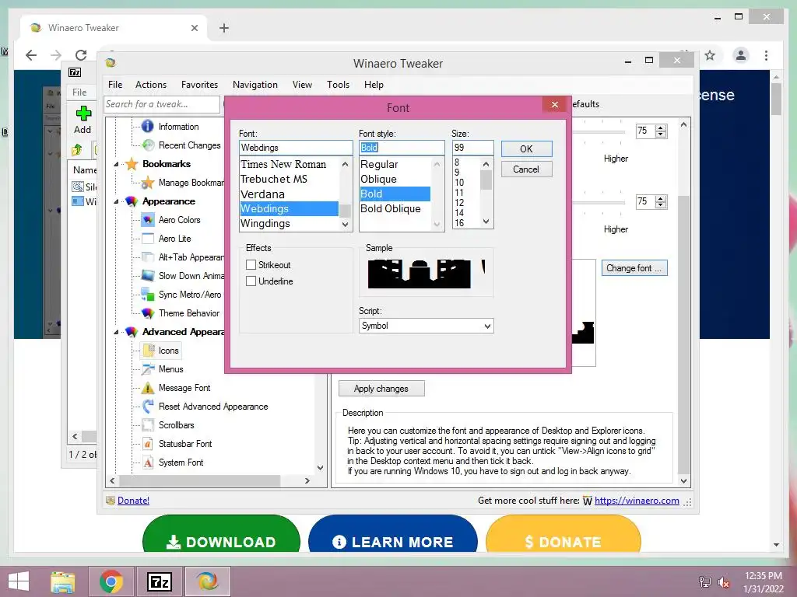
Task: Open File Explorer from the taskbar
Action: point(63,581)
